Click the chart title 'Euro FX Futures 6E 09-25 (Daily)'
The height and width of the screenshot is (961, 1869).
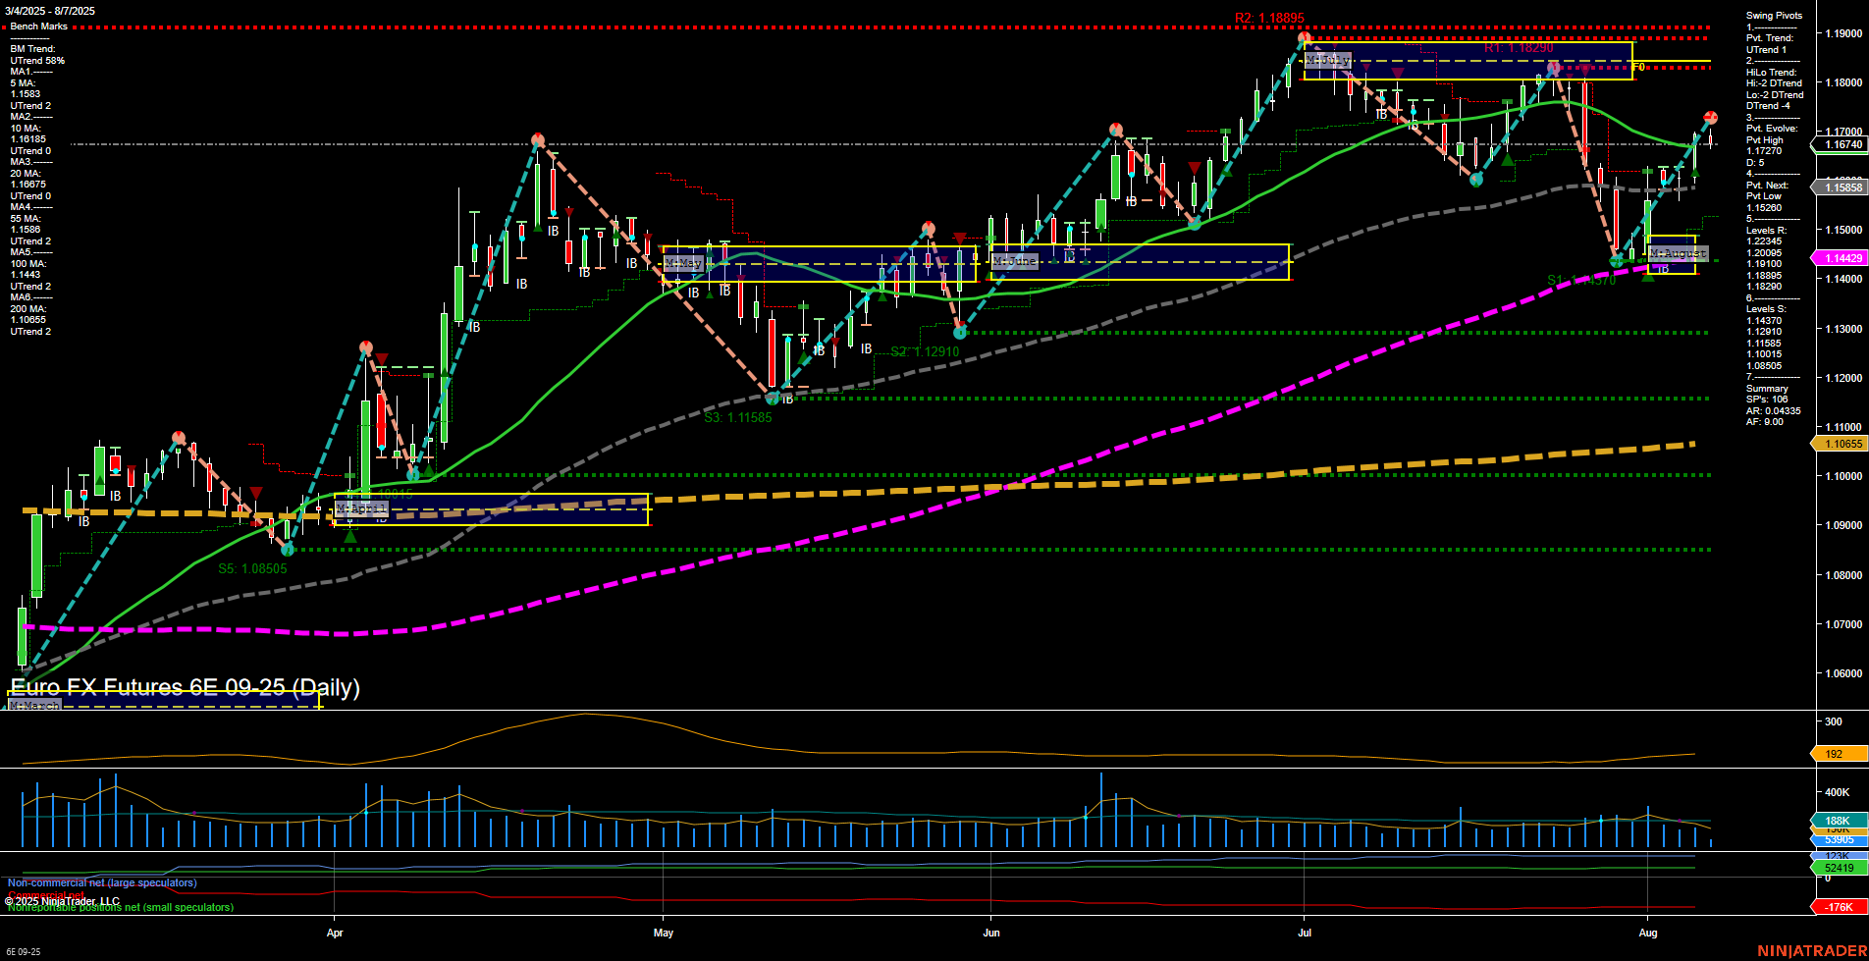185,687
